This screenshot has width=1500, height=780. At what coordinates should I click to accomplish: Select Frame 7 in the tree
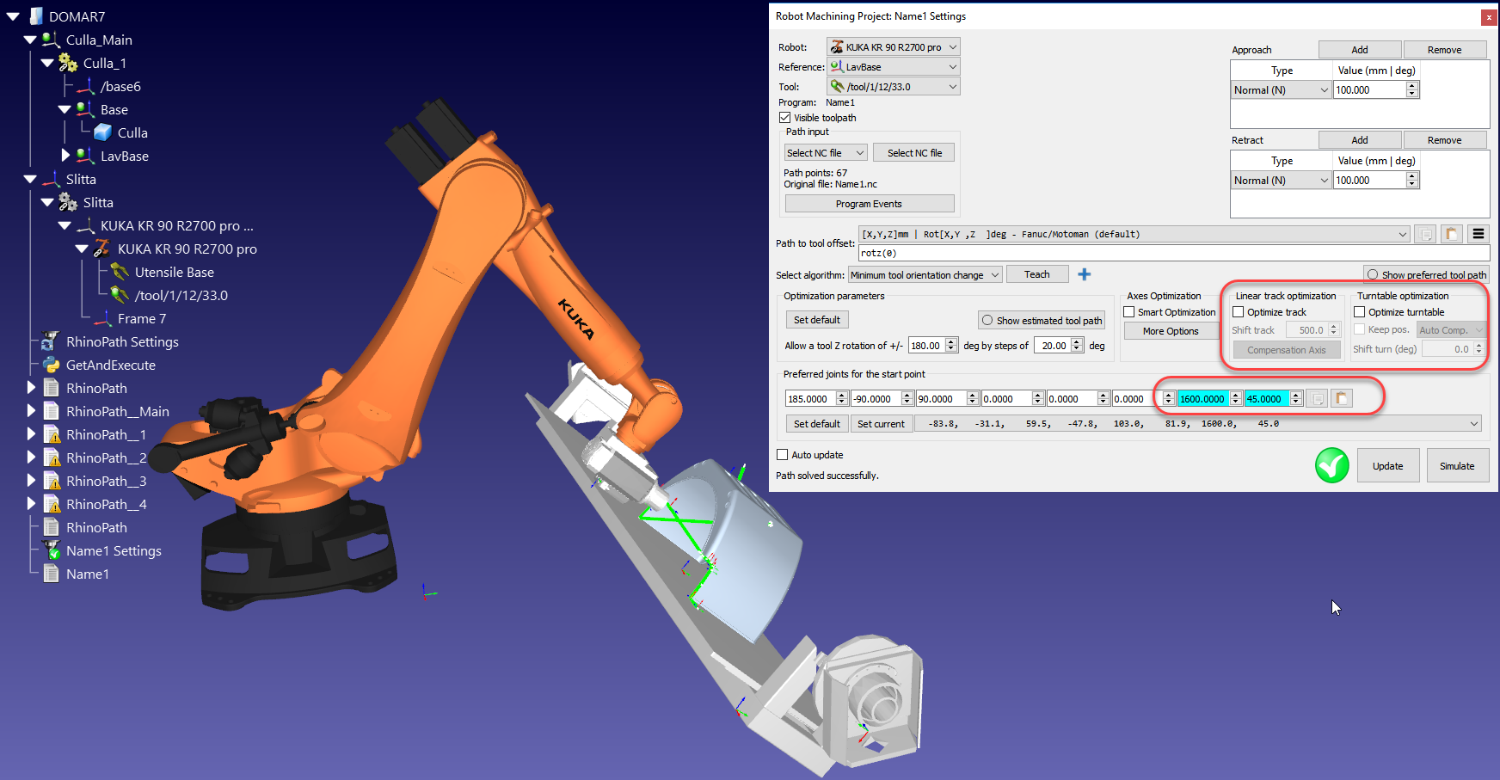(141, 318)
